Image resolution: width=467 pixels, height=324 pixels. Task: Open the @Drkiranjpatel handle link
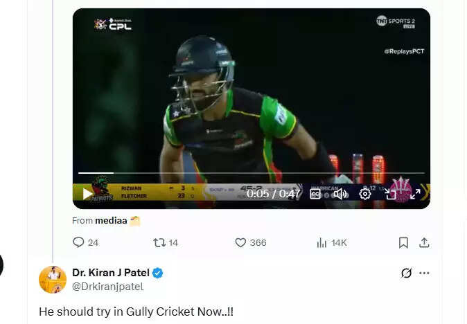point(108,287)
